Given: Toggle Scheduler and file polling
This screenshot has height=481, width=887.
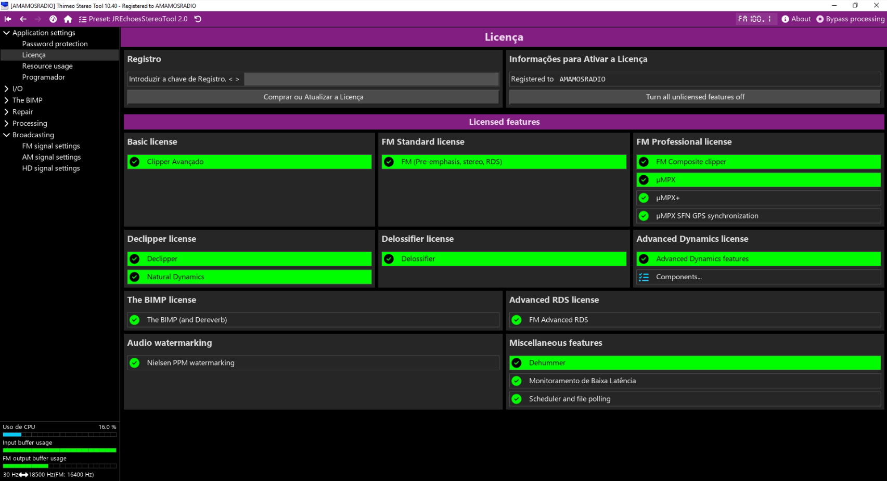Looking at the screenshot, I should click(695, 399).
